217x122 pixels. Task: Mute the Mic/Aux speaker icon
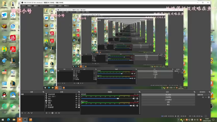(x=134, y=105)
